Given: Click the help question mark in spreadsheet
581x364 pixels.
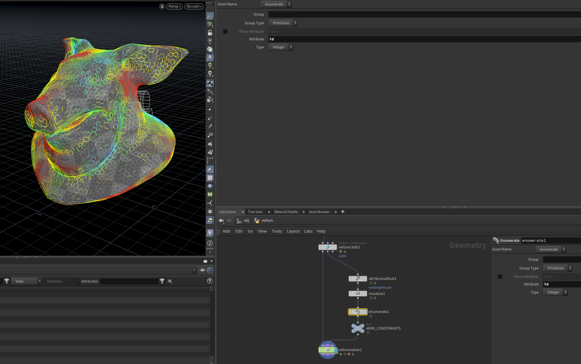Looking at the screenshot, I should click(210, 281).
